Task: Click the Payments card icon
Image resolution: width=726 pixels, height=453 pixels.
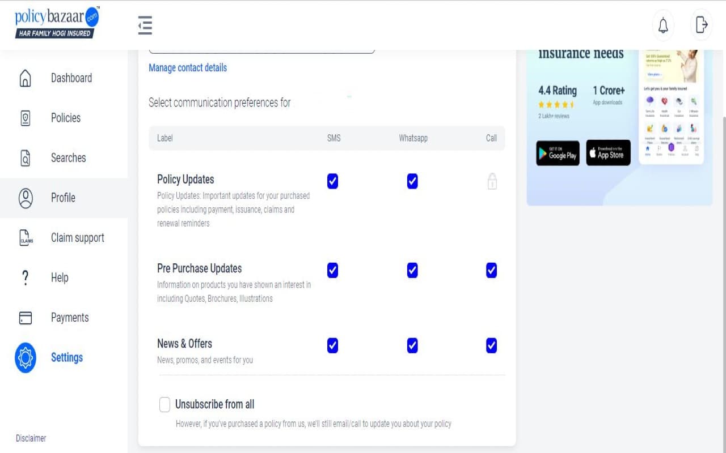Action: click(26, 318)
